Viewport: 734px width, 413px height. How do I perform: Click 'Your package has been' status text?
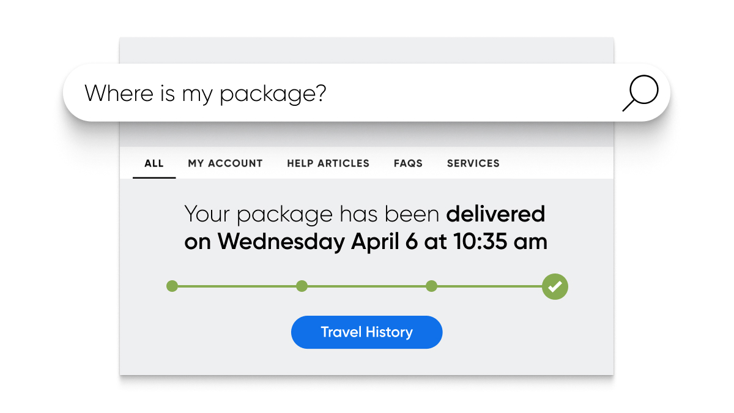tap(312, 215)
